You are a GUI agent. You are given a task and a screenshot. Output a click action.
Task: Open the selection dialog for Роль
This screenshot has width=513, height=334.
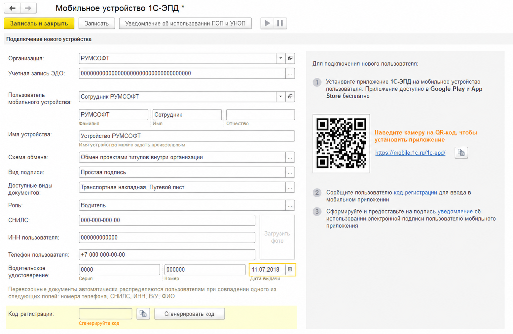[290, 205]
